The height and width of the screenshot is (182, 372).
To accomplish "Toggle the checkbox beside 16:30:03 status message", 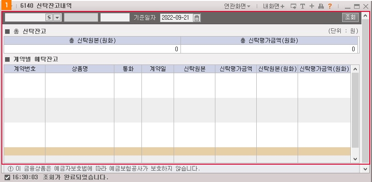I will point(8,177).
